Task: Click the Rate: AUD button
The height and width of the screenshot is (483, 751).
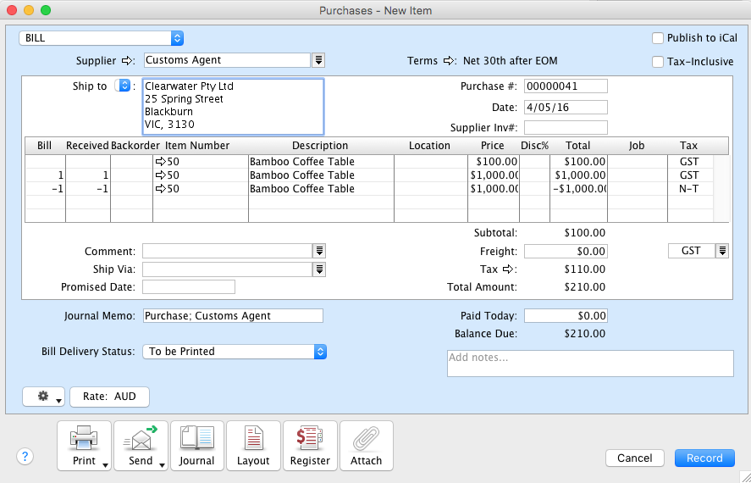Action: coord(110,397)
